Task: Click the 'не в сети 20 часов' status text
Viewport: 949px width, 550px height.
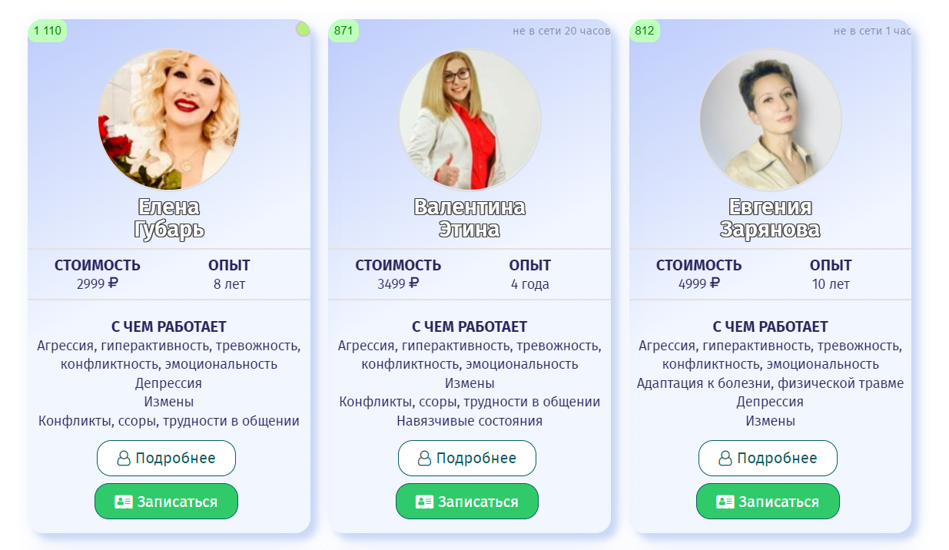Action: click(561, 31)
